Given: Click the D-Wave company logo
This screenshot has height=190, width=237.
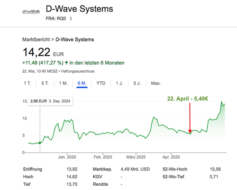Looking at the screenshot, I should tap(31, 12).
